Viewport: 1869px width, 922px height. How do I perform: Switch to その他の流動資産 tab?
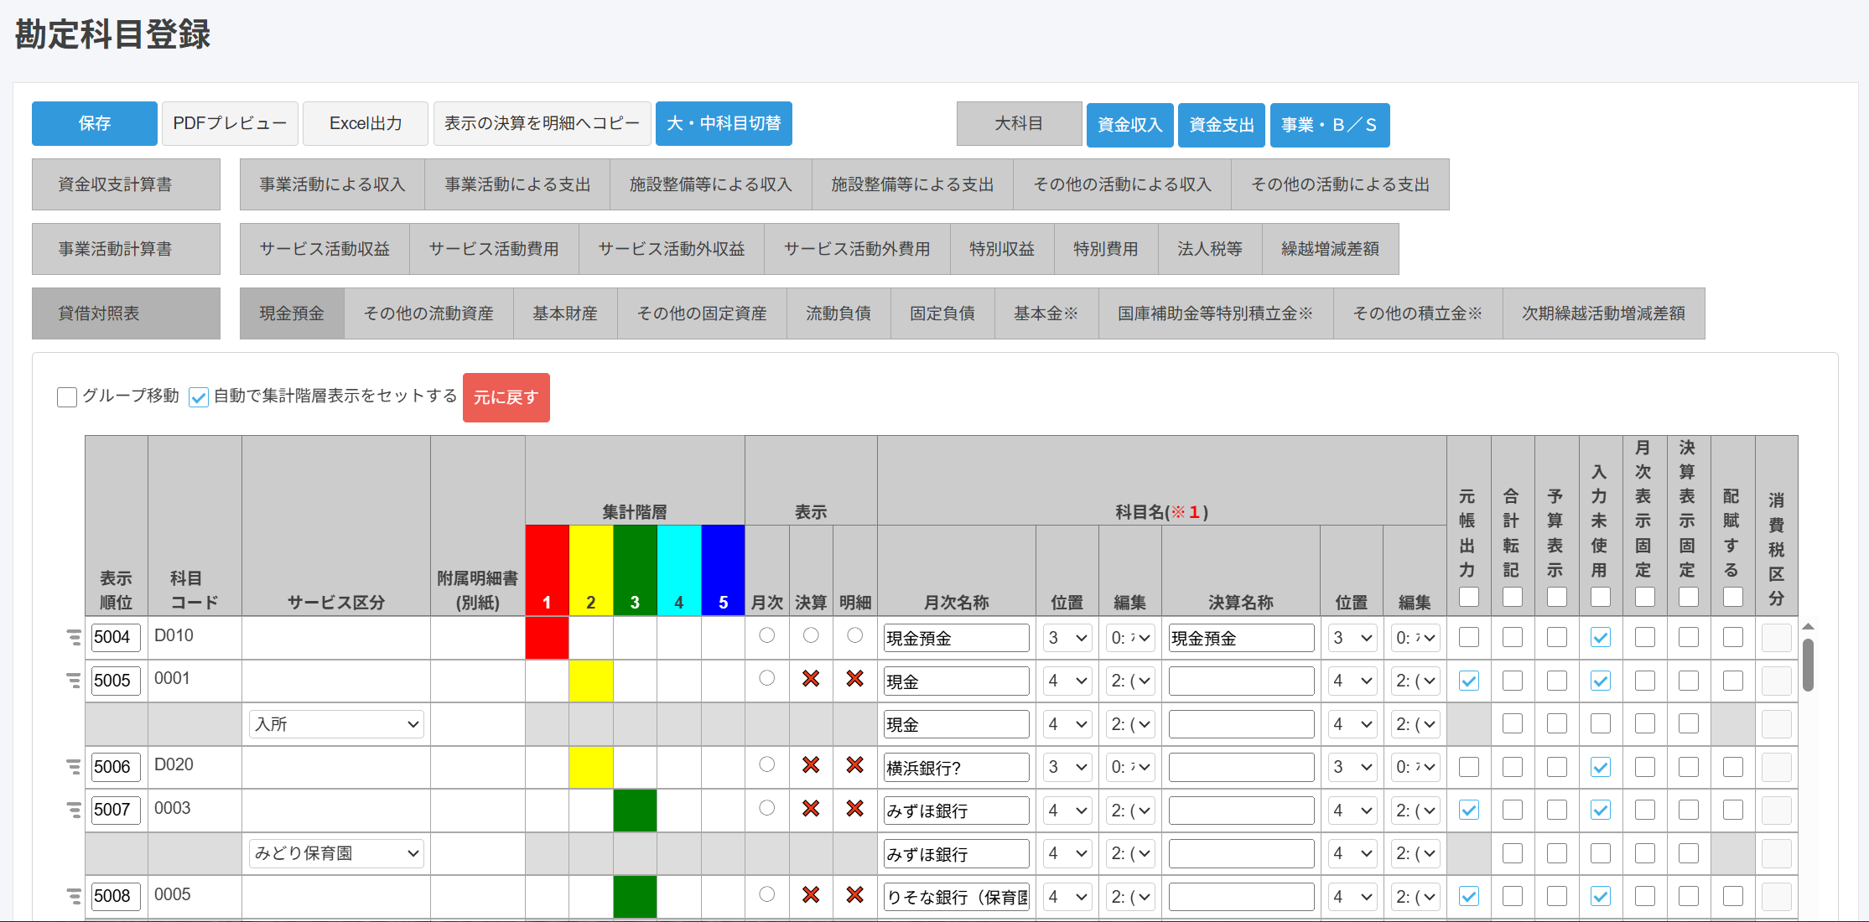point(428,313)
